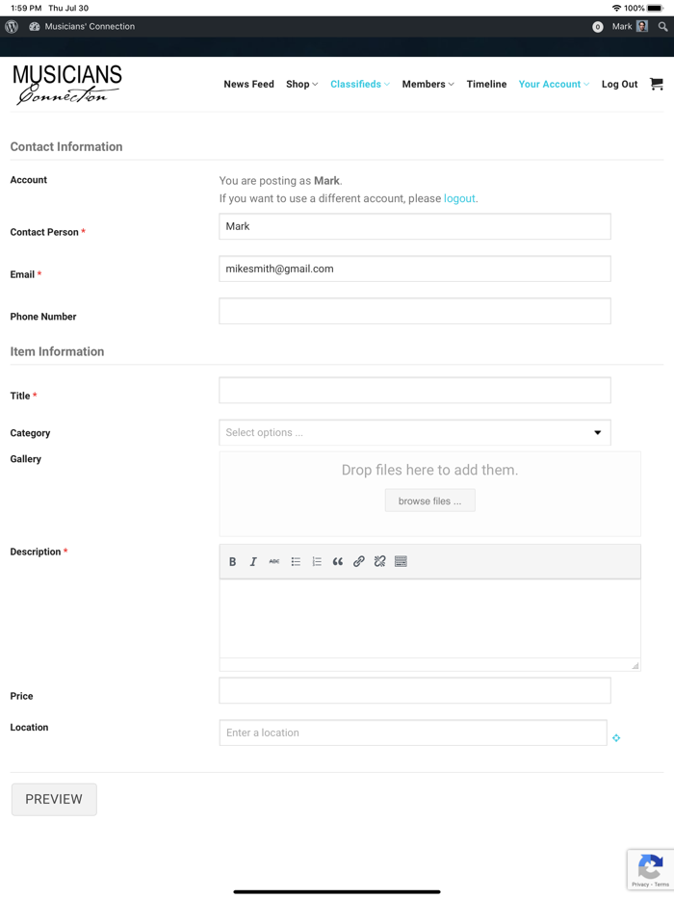
Task: Insert a link in description
Action: coord(358,562)
